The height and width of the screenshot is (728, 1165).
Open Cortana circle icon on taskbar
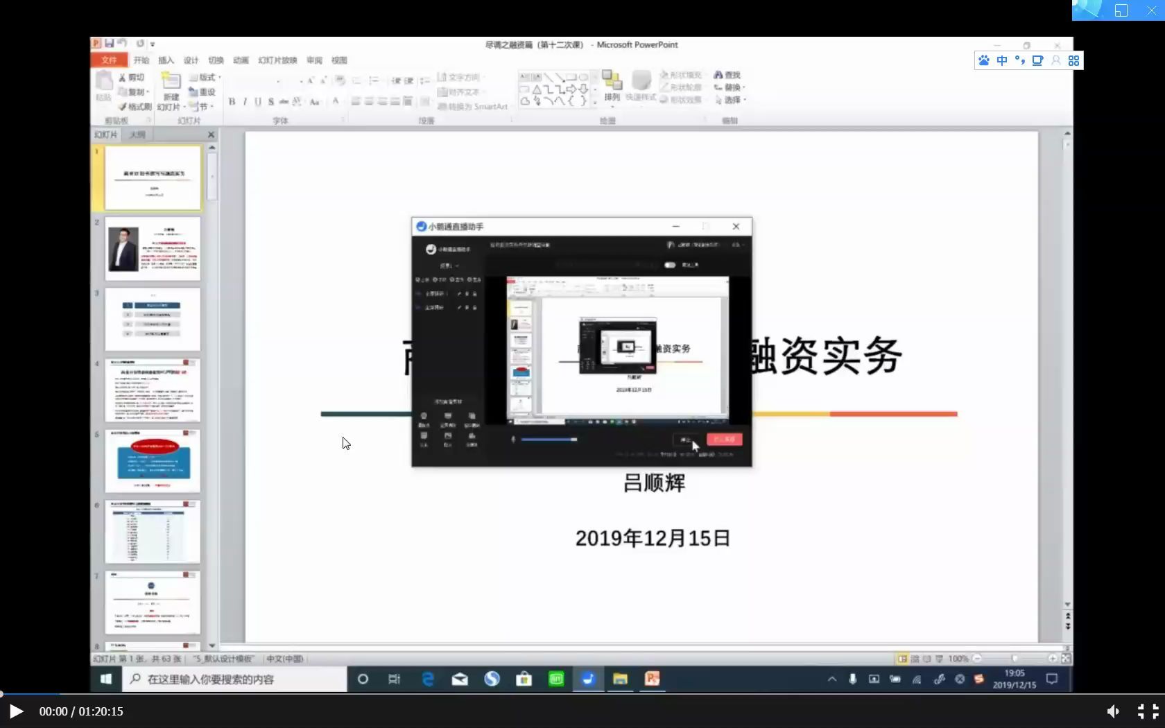(x=362, y=679)
